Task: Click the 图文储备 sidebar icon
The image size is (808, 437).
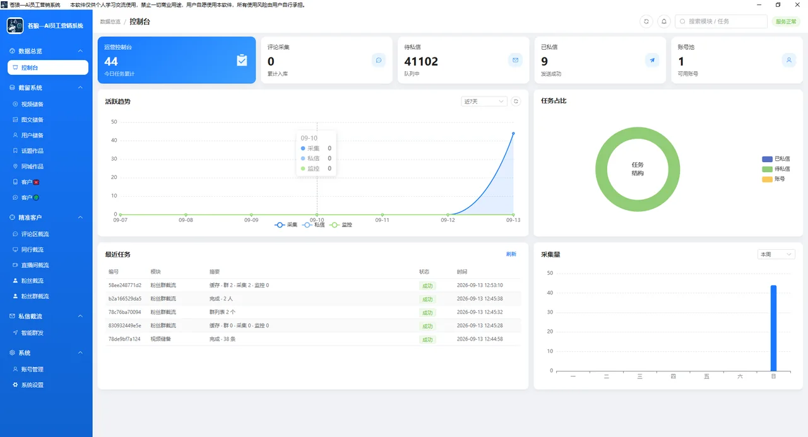Action: pos(16,120)
